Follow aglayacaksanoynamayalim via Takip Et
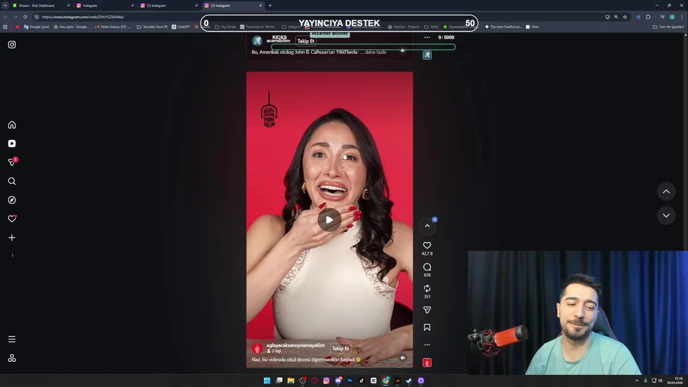This screenshot has width=688, height=387. pyautogui.click(x=340, y=348)
